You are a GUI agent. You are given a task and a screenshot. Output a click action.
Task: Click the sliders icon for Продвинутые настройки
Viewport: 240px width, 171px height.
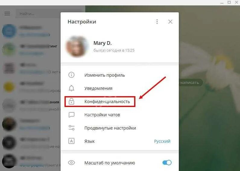71,128
